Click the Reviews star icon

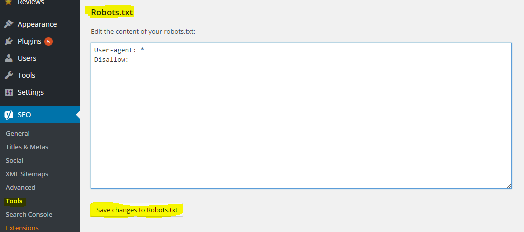point(9,2)
